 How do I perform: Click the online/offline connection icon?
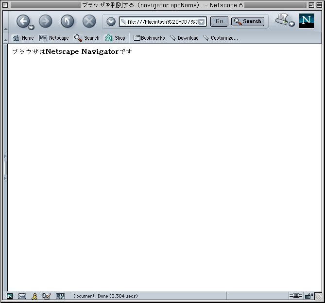296,296
